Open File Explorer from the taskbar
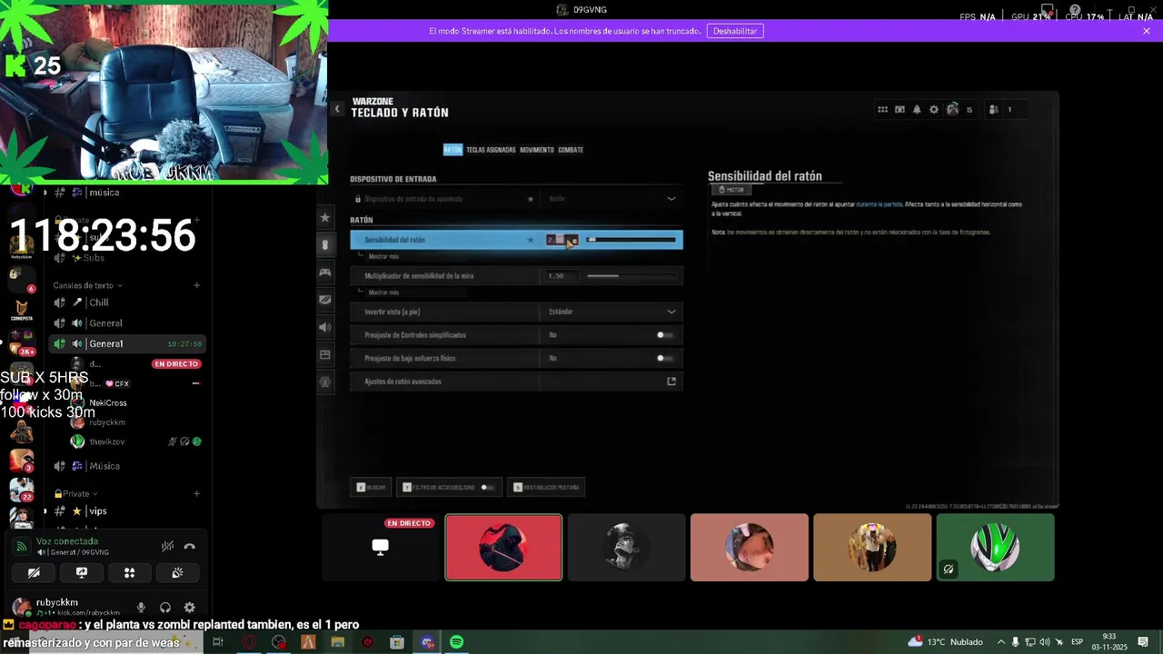This screenshot has width=1163, height=654. (337, 642)
